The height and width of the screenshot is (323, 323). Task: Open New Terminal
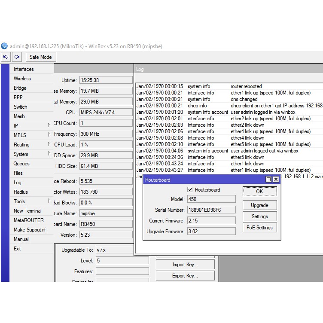click(x=27, y=211)
